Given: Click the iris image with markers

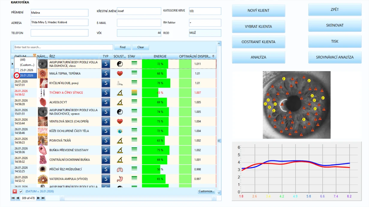Looking at the screenshot, I should [x=297, y=105].
